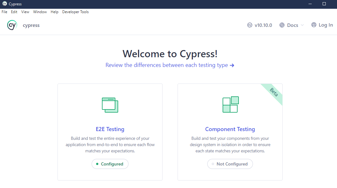Expand the Docs dropdown chevron
This screenshot has width=337, height=188.
click(302, 25)
